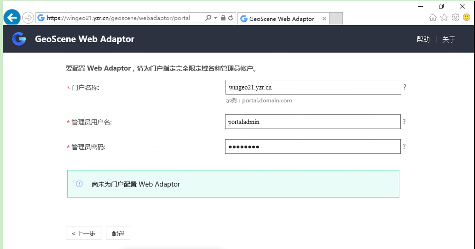The image size is (475, 249).
Task: Click the smiley feedback icon
Action: coord(466,17)
